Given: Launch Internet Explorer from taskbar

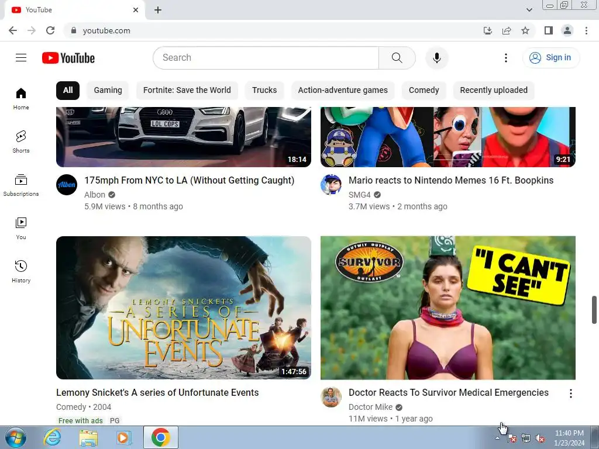Looking at the screenshot, I should coord(52,437).
